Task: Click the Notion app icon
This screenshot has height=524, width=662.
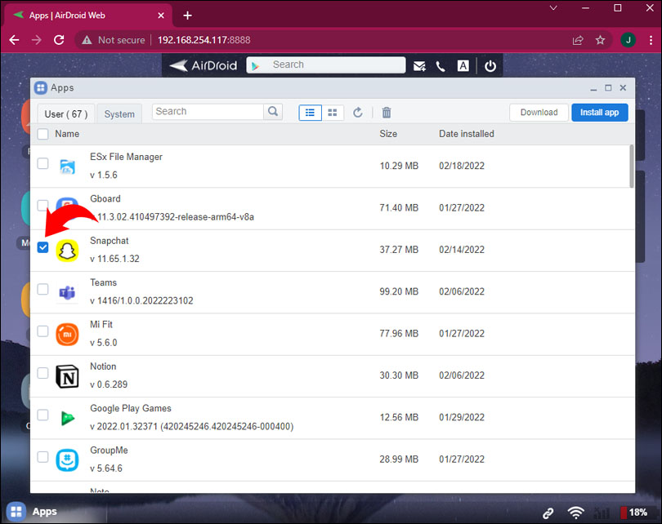Action: tap(67, 376)
